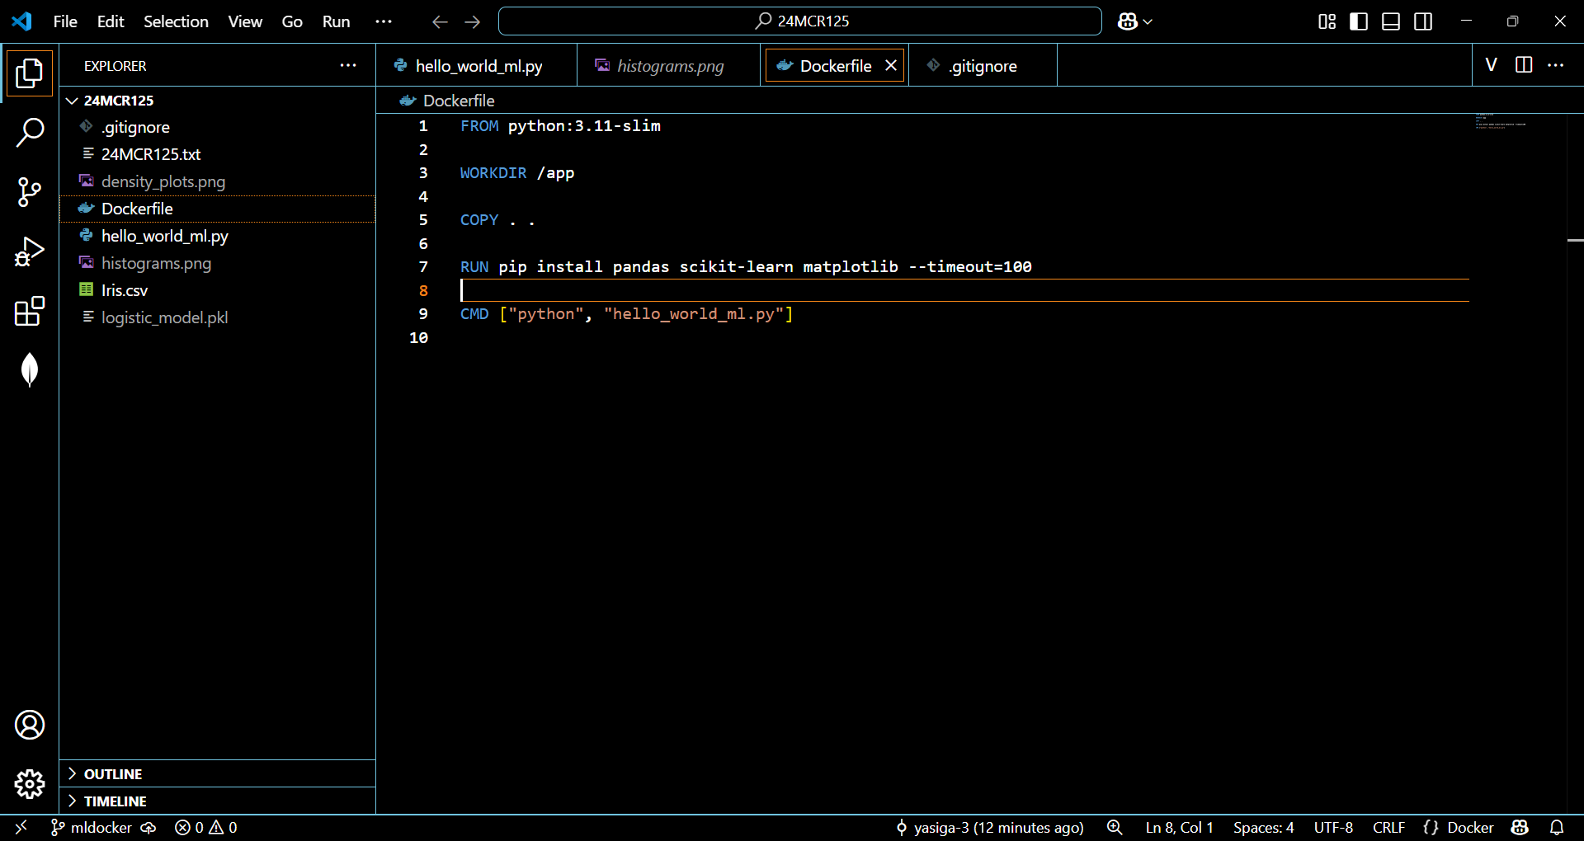Go forward using the right arrow
The height and width of the screenshot is (841, 1584).
coord(473,21)
